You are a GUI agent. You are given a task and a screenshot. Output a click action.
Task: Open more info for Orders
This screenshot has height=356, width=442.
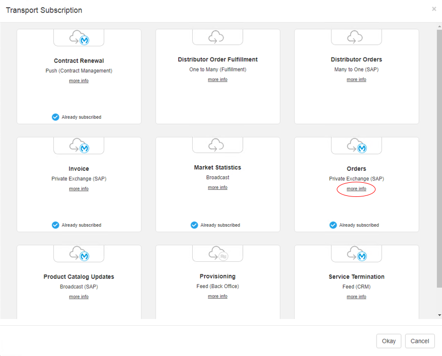pyautogui.click(x=356, y=189)
